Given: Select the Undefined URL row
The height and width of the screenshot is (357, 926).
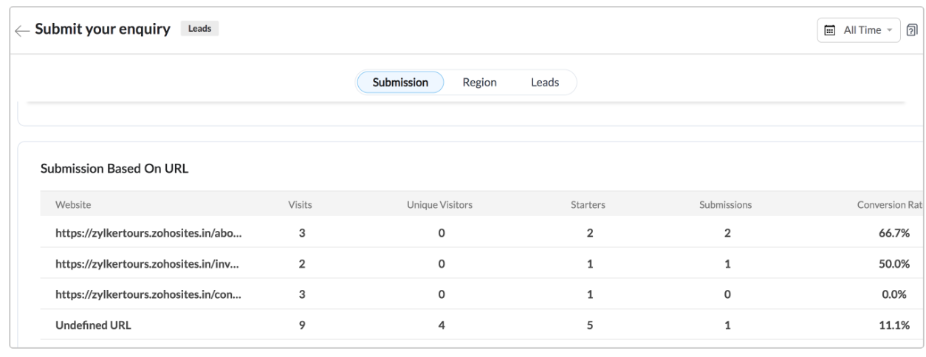Looking at the screenshot, I should (93, 325).
